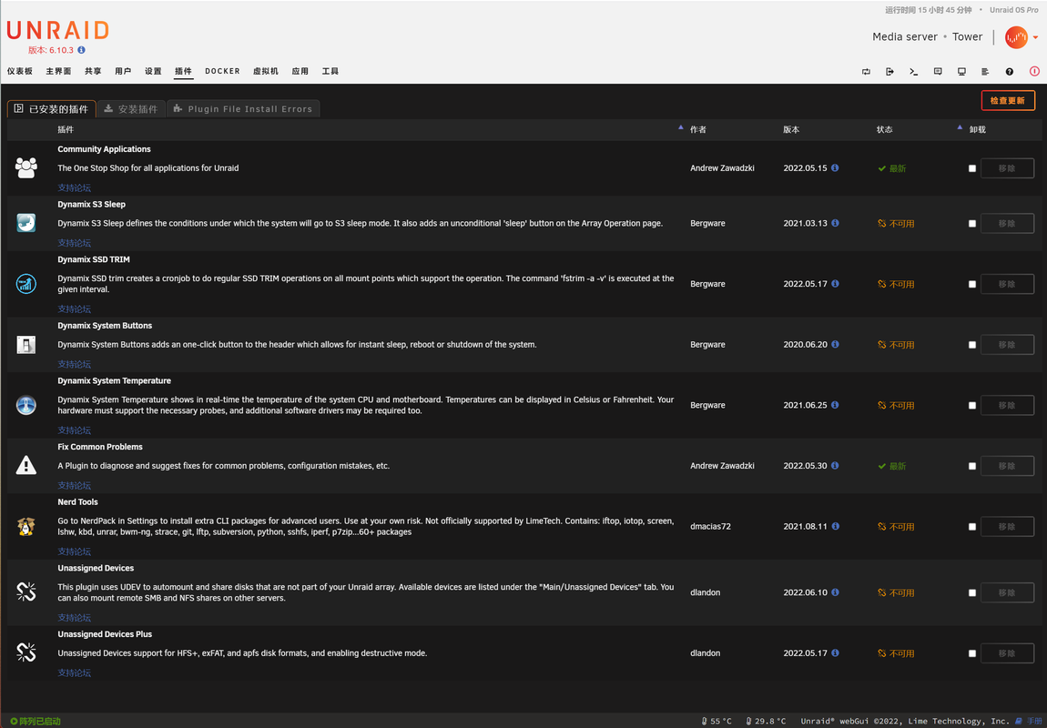This screenshot has height=728, width=1047.
Task: Click the logout icon in the header
Action: [889, 71]
